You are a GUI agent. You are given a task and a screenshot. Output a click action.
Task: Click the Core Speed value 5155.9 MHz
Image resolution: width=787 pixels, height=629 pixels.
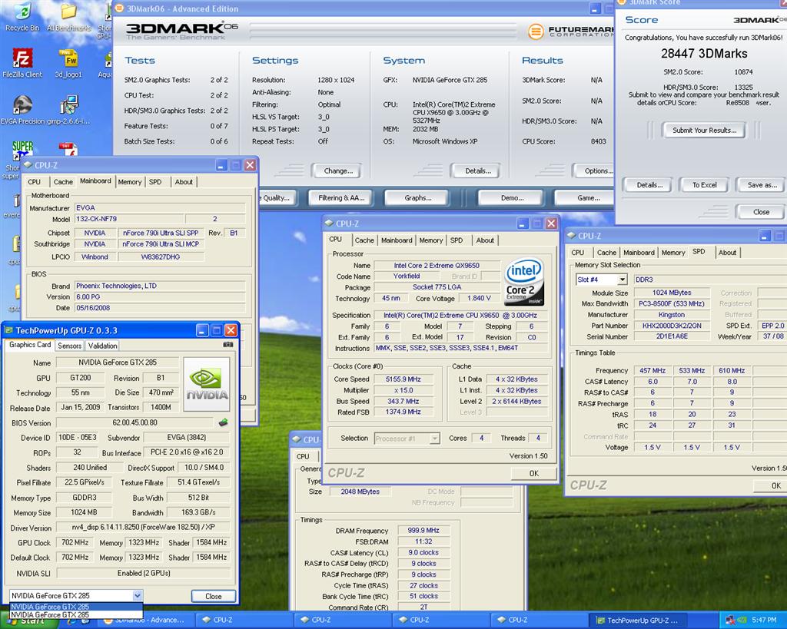[403, 379]
